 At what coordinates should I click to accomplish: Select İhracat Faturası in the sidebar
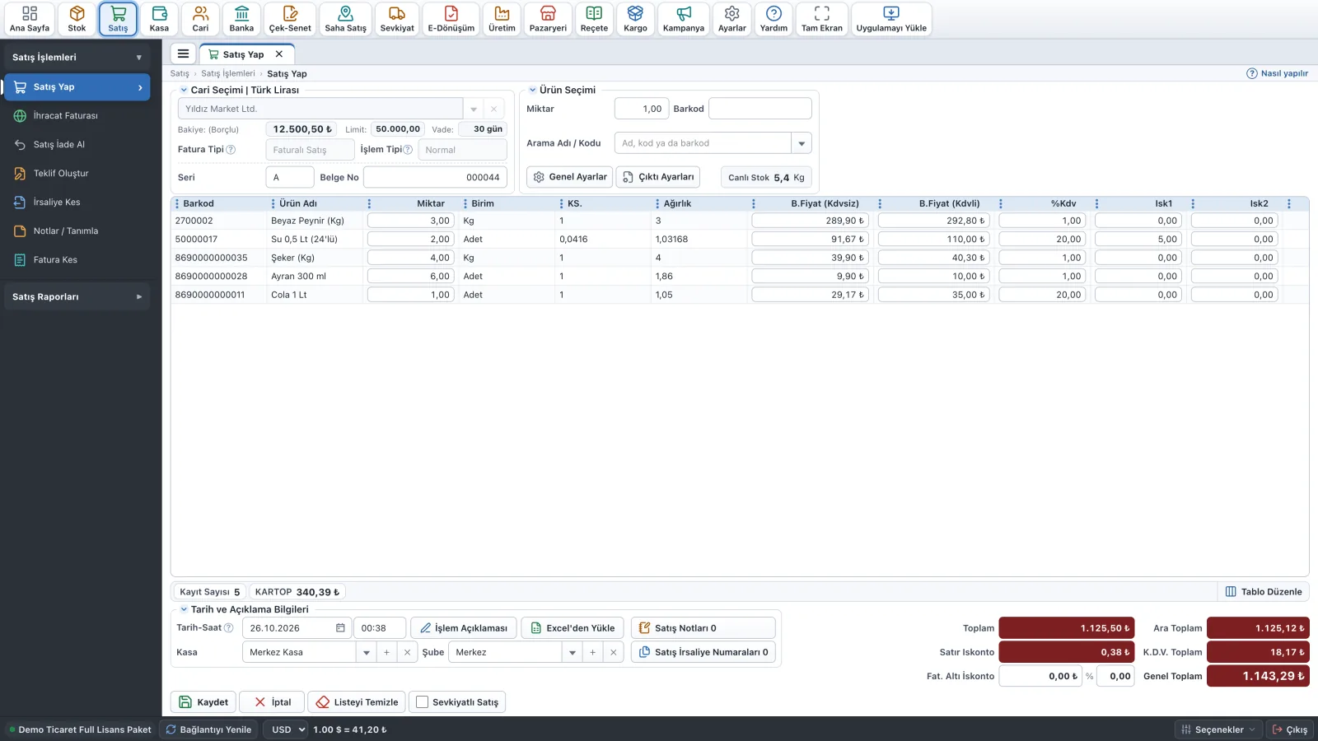point(77,115)
